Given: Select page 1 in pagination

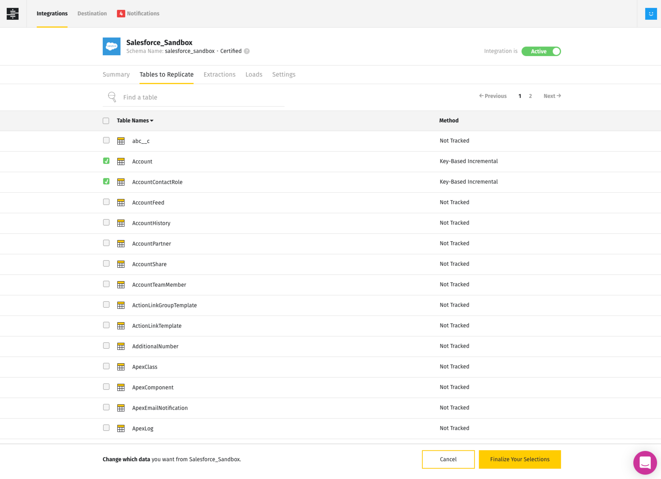Looking at the screenshot, I should pyautogui.click(x=520, y=96).
